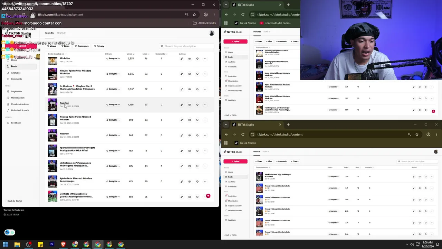Sort by Views column header in Posts 65 window
This screenshot has width=442, height=249.
tap(131, 54)
